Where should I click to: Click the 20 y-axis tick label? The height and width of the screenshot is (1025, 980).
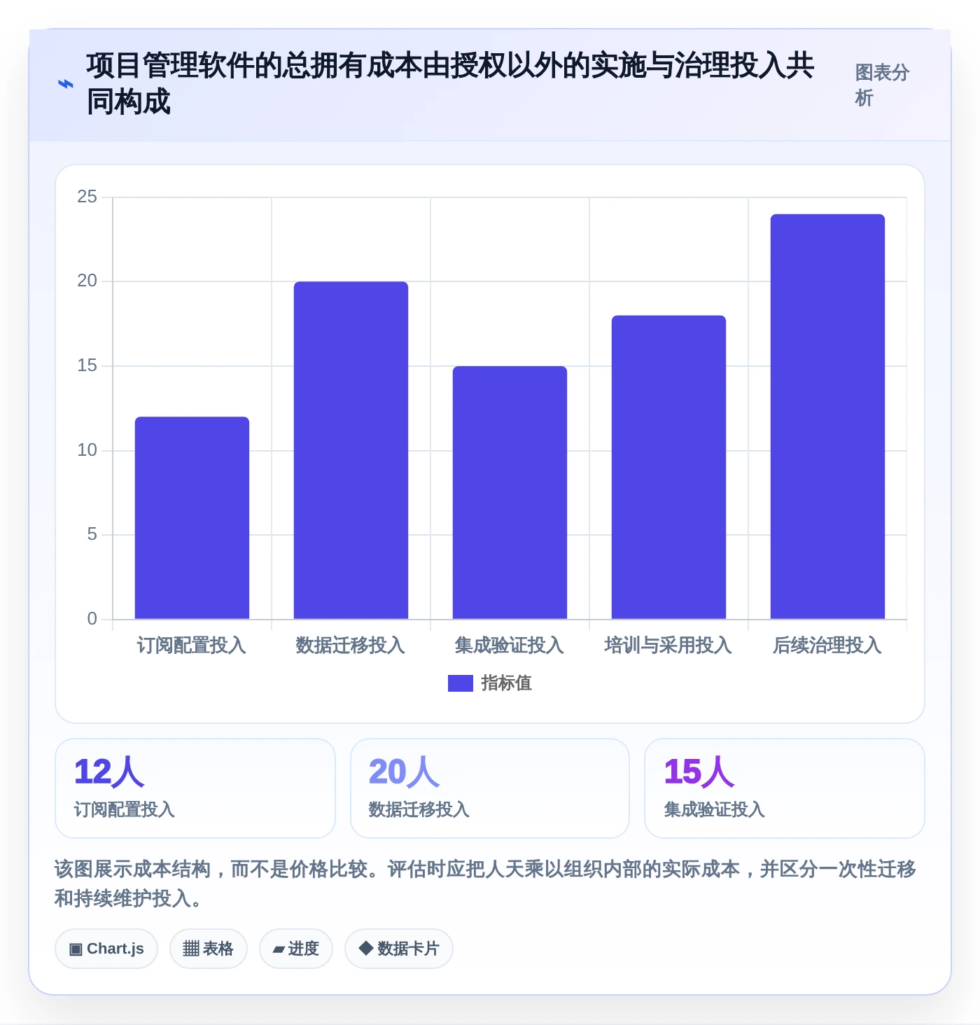coord(87,281)
